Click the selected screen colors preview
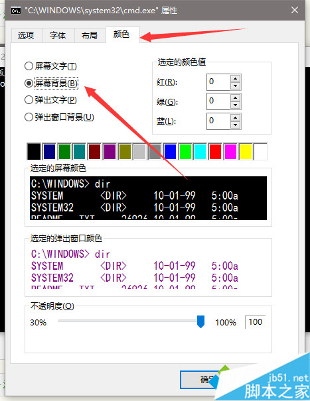310x401 pixels. tap(148, 198)
